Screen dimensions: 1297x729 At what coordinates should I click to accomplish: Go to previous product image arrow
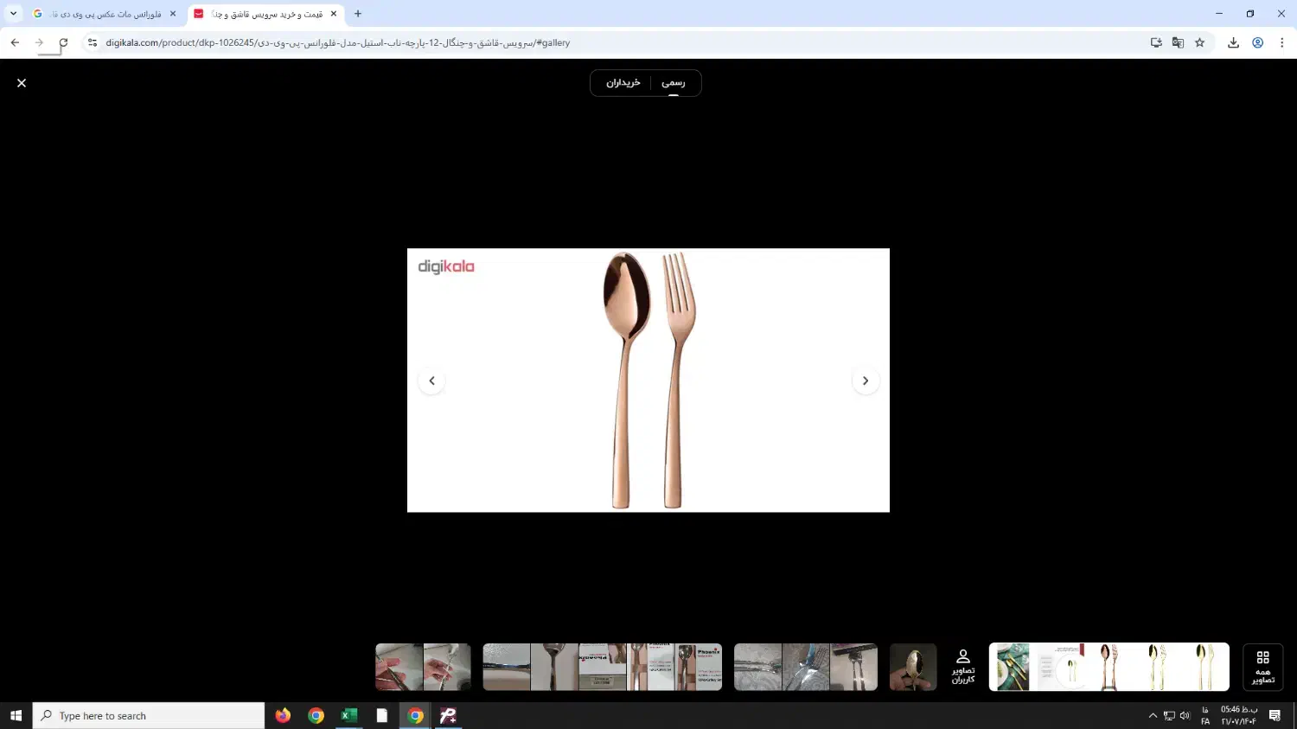click(x=431, y=380)
